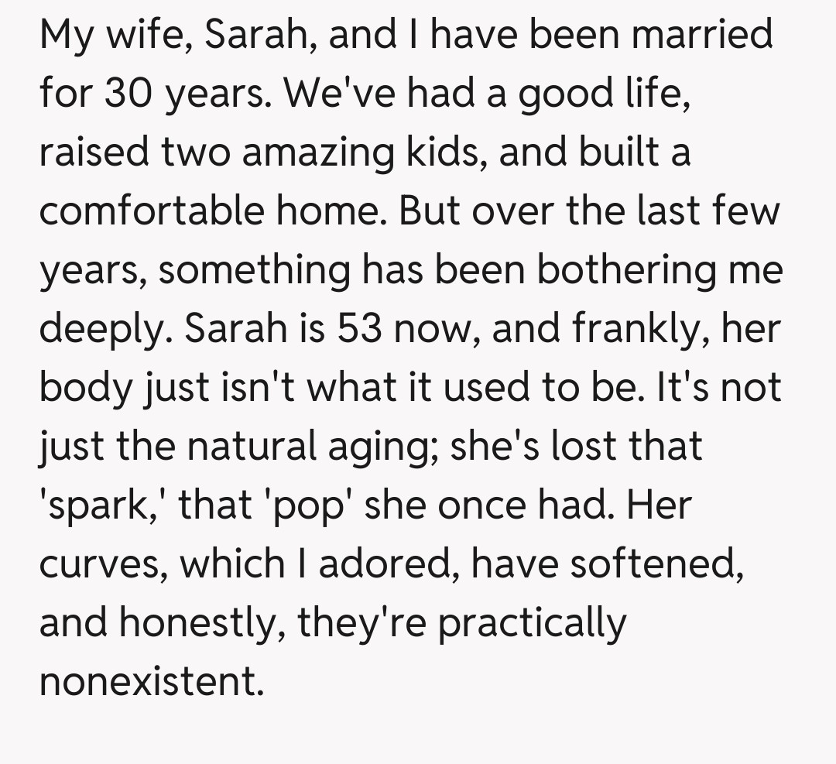Click the word "curves" starting a line
The height and width of the screenshot is (764, 836).
tap(101, 564)
